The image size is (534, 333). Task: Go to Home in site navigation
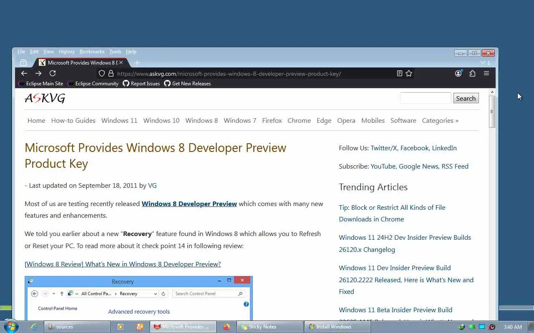point(36,120)
